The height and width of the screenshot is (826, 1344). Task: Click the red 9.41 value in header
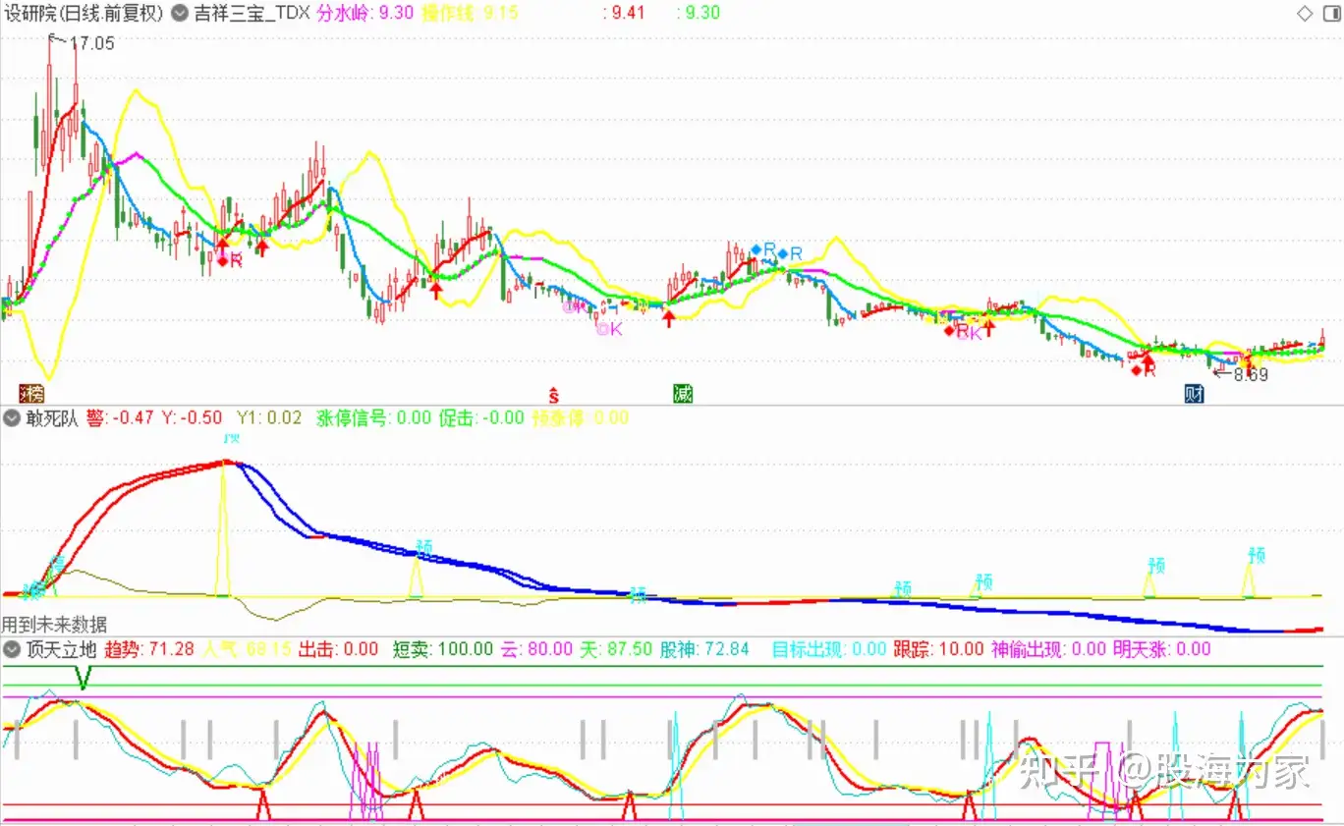click(x=624, y=13)
